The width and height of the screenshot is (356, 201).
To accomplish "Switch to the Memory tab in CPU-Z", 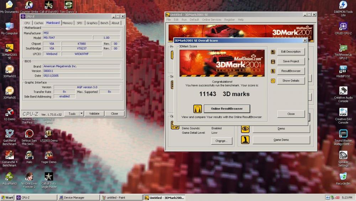I will (x=67, y=23).
